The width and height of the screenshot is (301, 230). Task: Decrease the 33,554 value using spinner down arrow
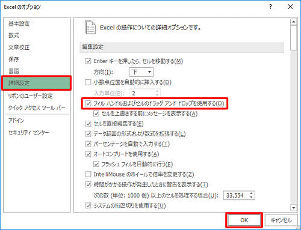click(x=252, y=198)
